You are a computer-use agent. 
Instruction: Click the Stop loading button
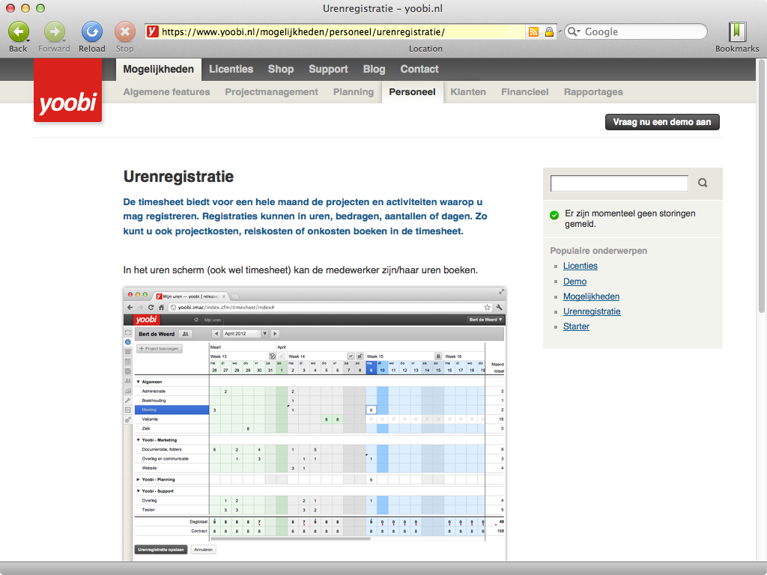[x=125, y=32]
